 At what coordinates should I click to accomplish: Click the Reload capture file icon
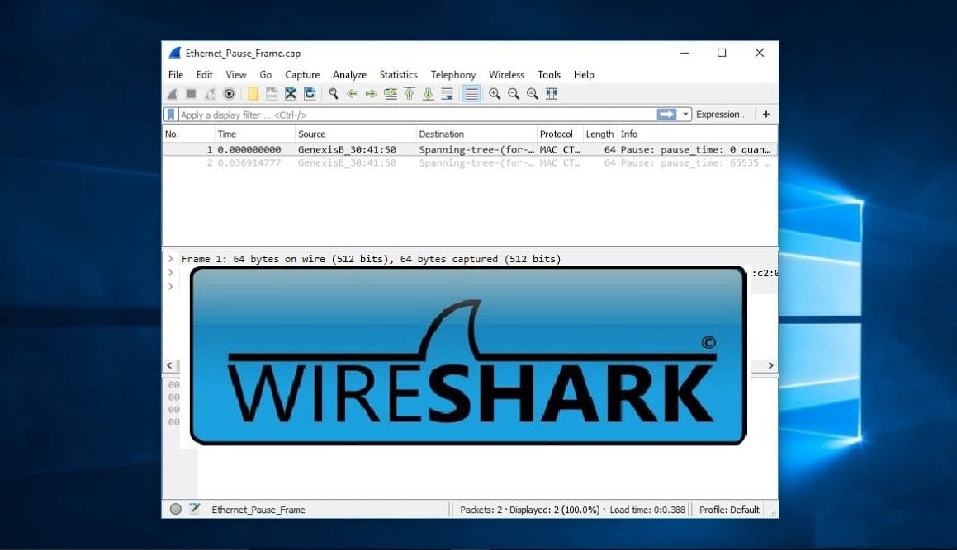point(310,94)
